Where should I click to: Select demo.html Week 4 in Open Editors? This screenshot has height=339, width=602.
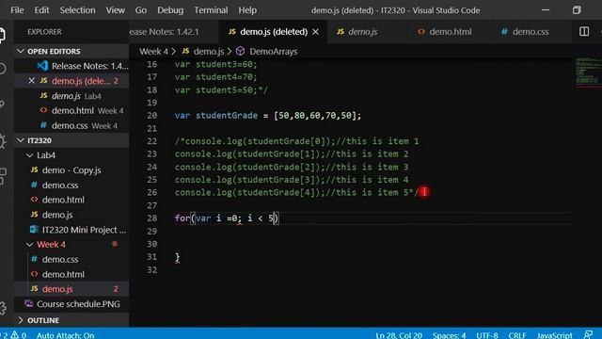coord(71,111)
